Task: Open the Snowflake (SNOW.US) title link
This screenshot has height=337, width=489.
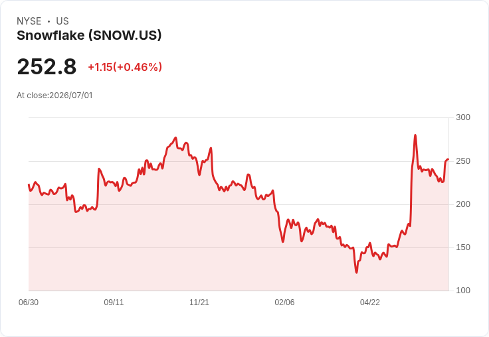Action: [x=89, y=36]
